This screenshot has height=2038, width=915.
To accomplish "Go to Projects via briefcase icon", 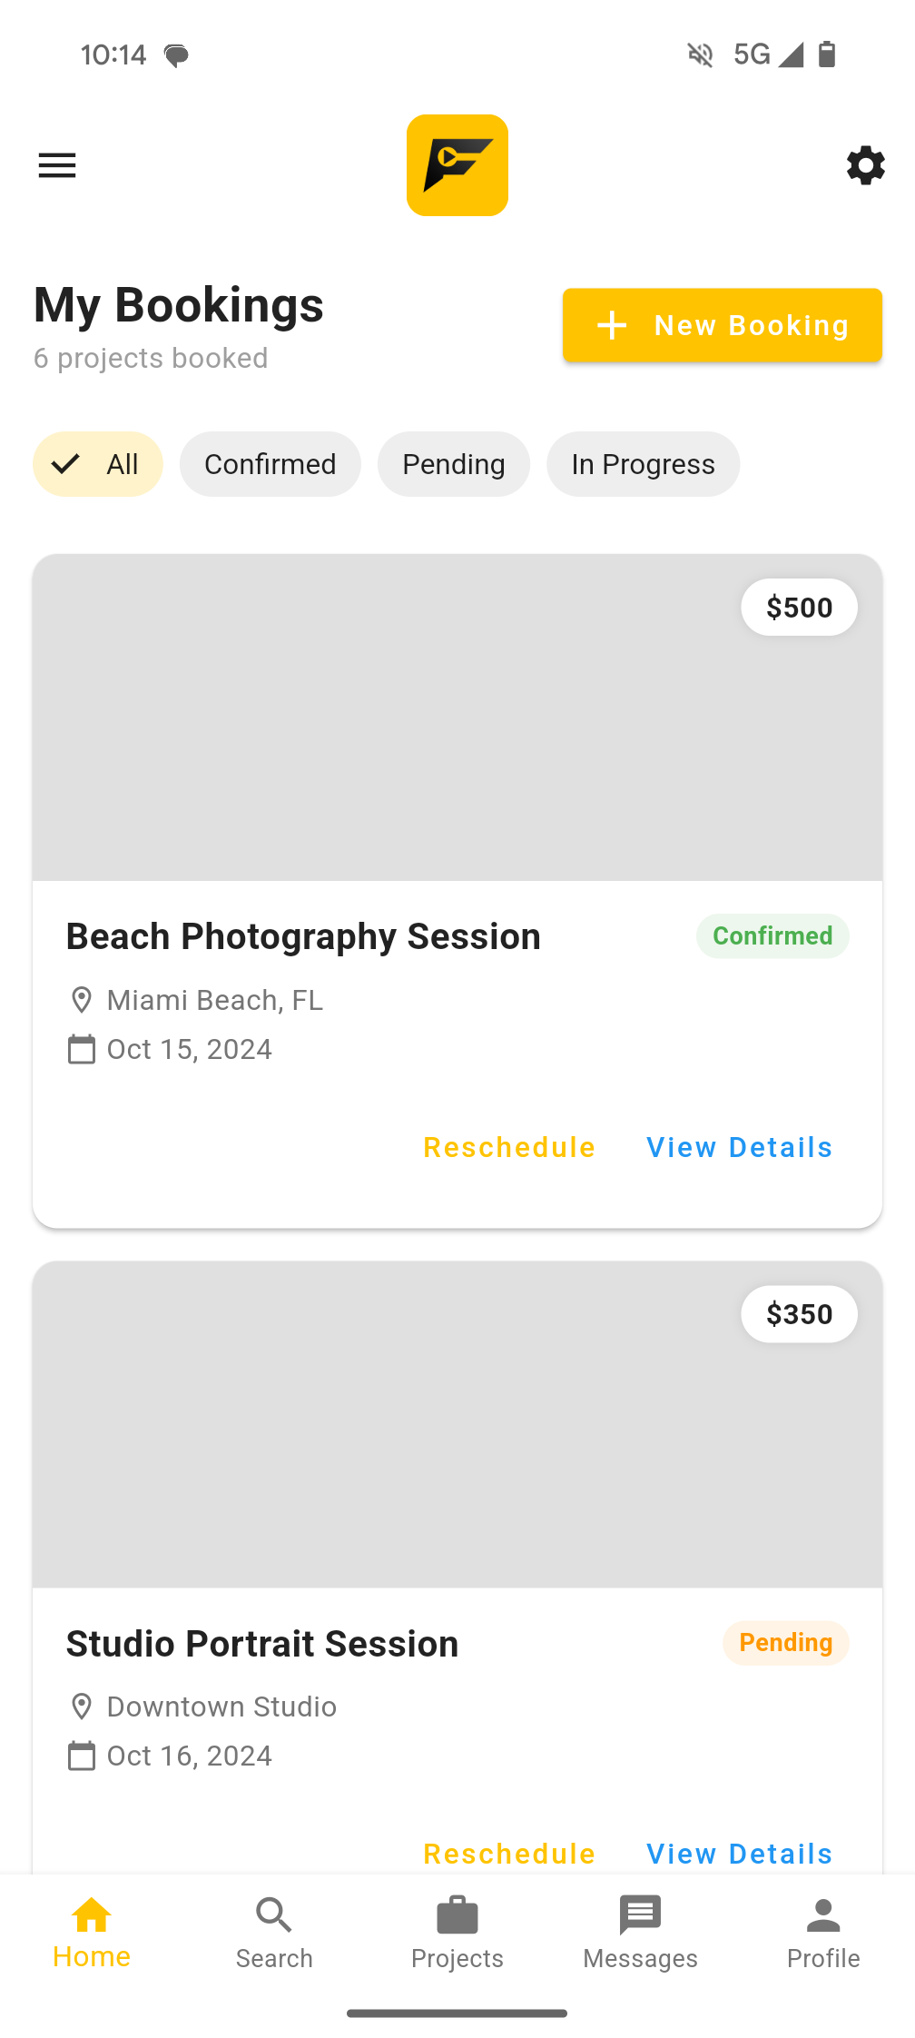I will tap(457, 1916).
